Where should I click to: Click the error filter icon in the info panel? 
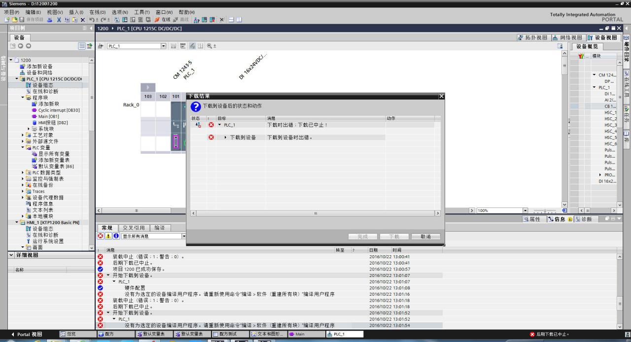click(x=101, y=236)
